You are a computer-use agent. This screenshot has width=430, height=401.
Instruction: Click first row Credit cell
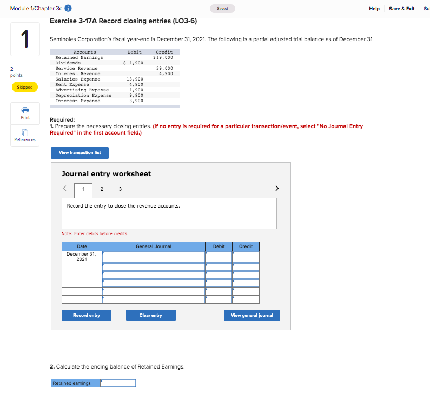[x=246, y=257]
